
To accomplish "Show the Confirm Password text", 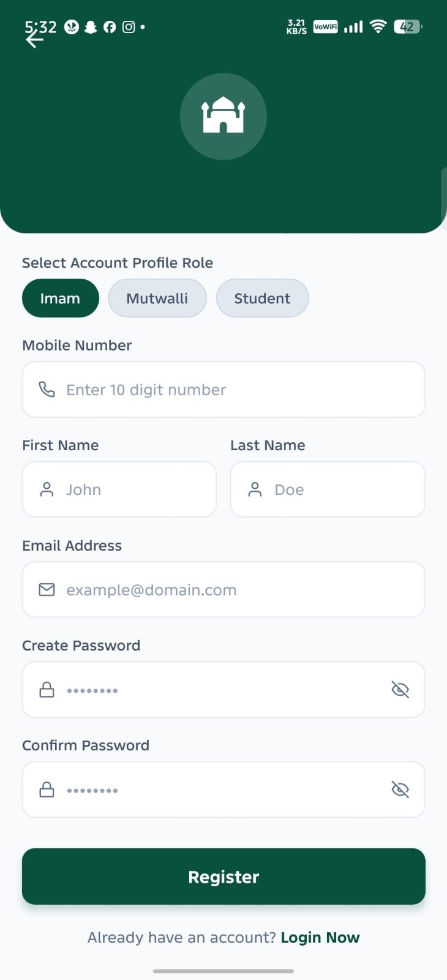I will (x=400, y=790).
